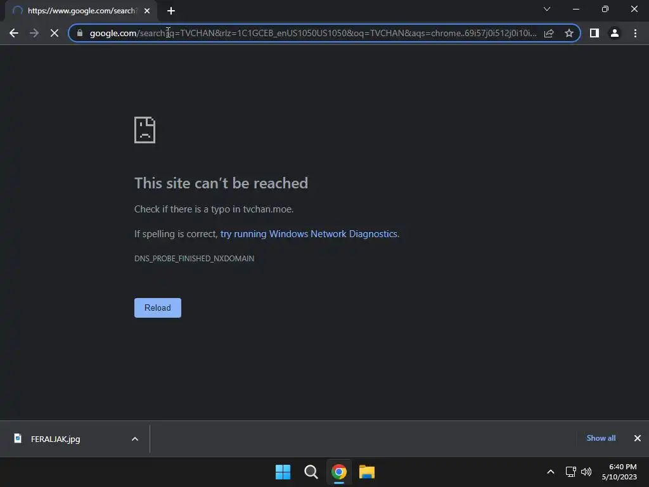649x487 pixels.
Task: Open File Explorer from the taskbar
Action: tap(367, 472)
